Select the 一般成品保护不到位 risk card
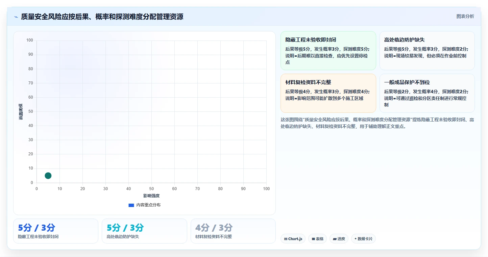The image size is (488, 257). pyautogui.click(x=427, y=93)
